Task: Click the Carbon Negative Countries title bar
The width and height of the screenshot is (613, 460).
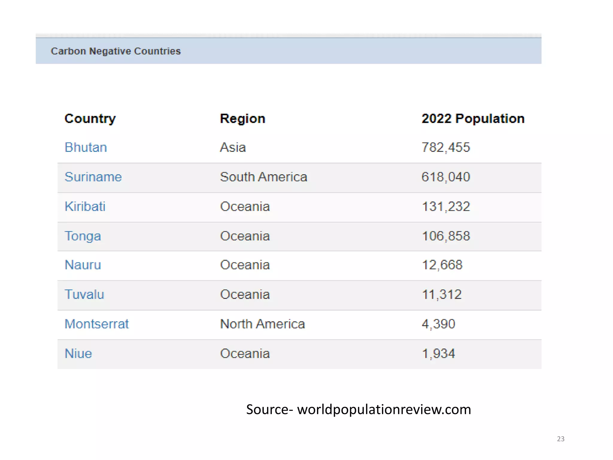Action: 116,51
